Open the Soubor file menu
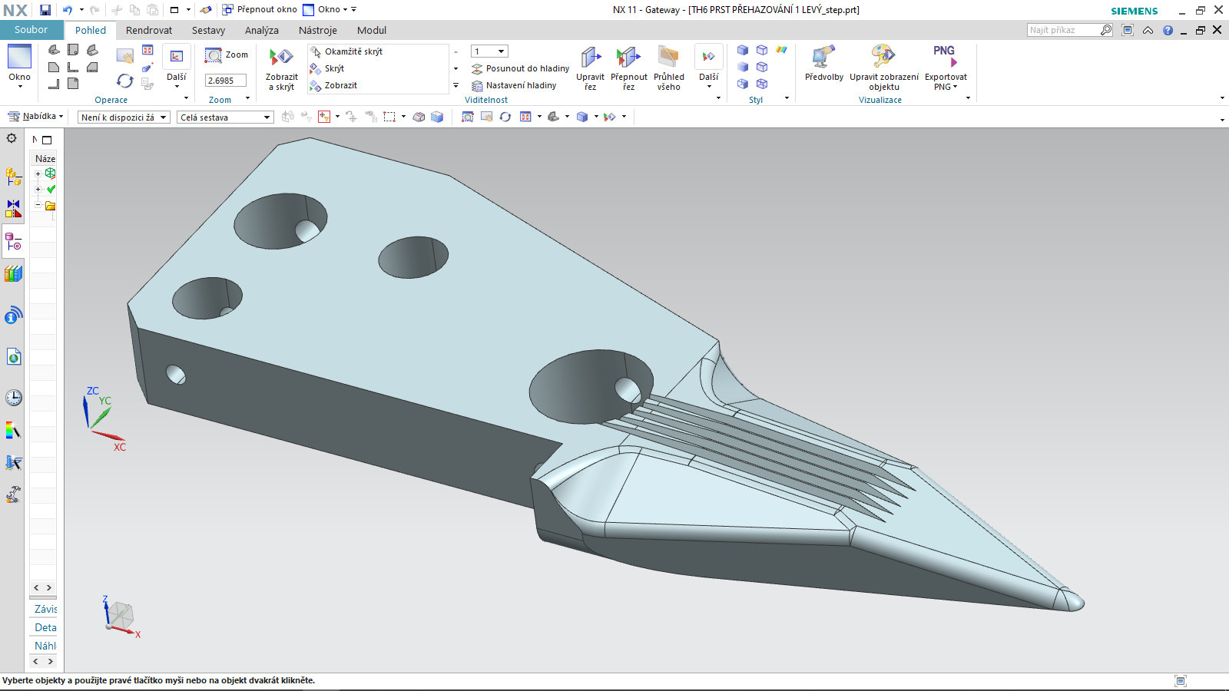The height and width of the screenshot is (691, 1229). pos(31,30)
